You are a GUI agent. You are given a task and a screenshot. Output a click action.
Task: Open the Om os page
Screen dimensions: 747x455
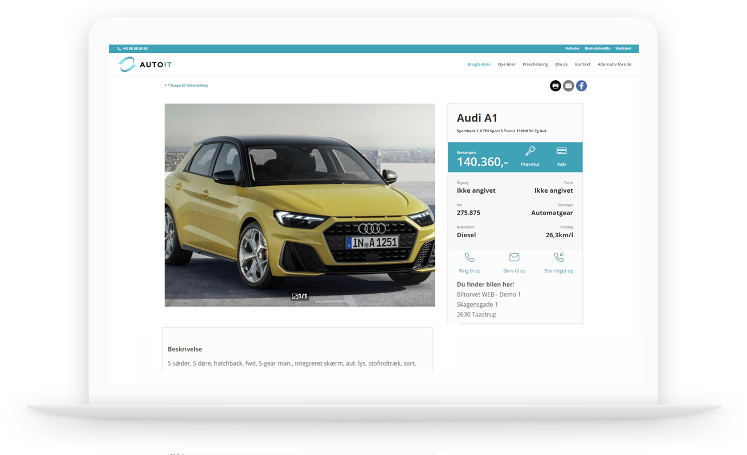pos(561,64)
